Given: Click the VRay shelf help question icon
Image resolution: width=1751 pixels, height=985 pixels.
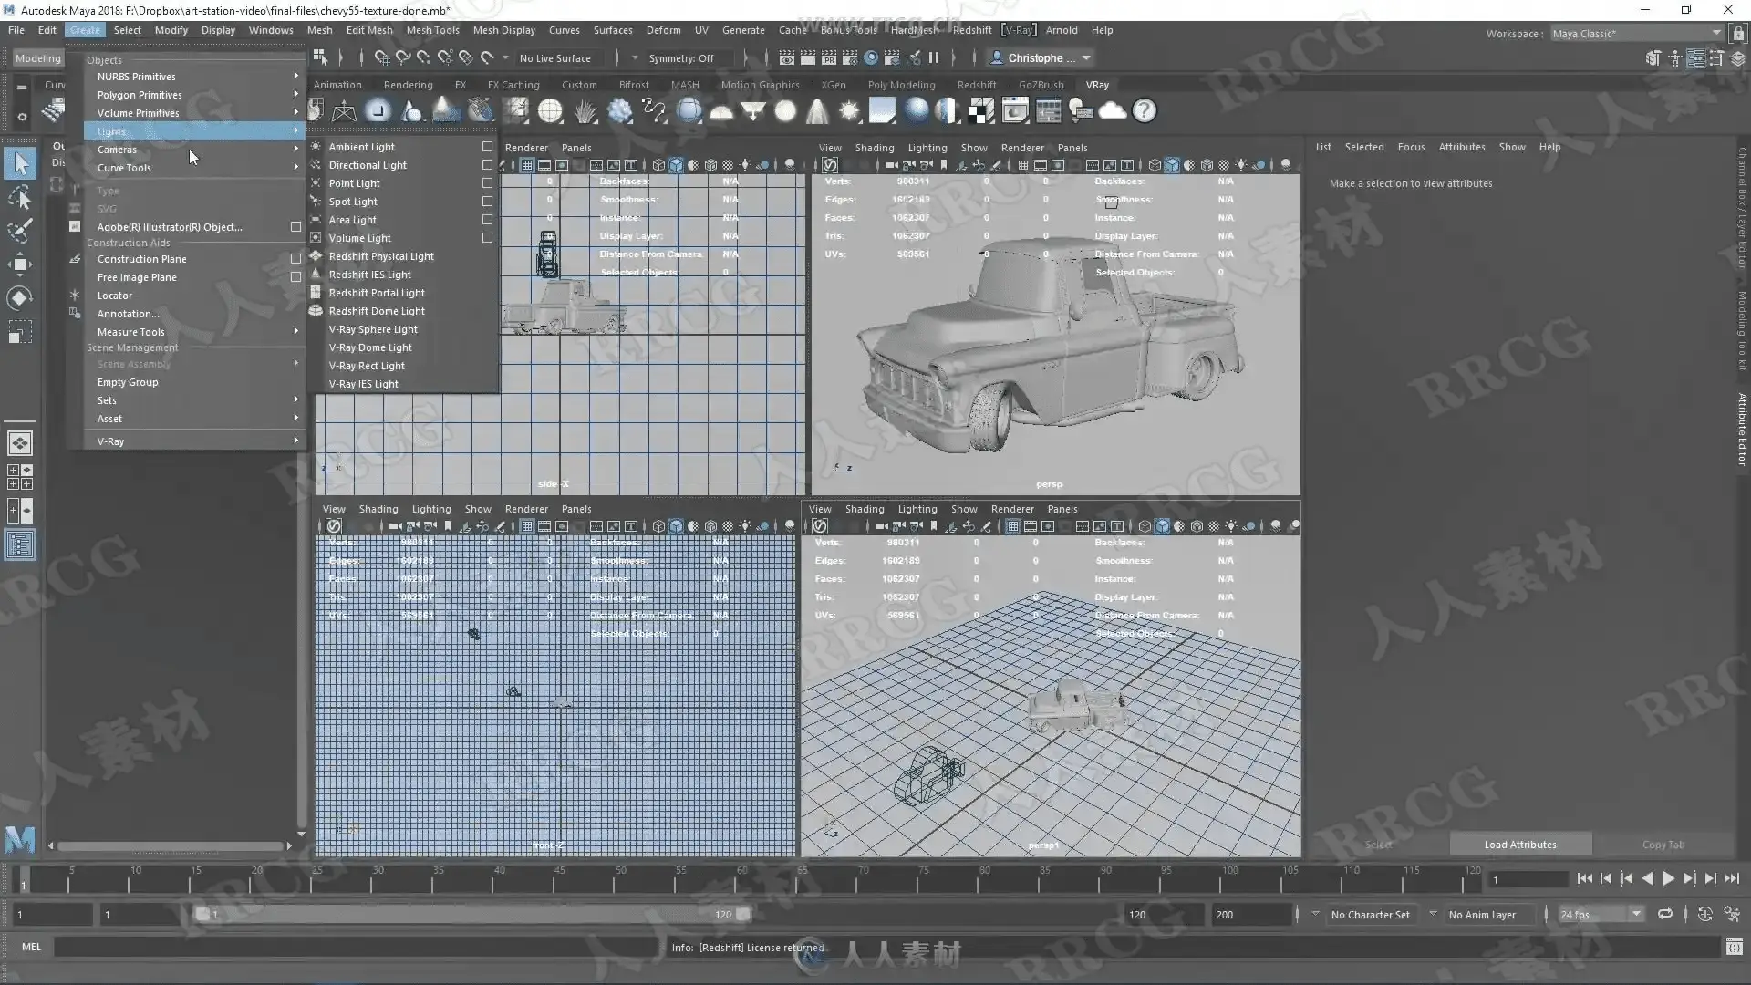Looking at the screenshot, I should pos(1144,111).
